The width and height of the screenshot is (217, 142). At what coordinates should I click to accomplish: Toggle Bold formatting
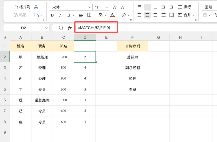52,15
